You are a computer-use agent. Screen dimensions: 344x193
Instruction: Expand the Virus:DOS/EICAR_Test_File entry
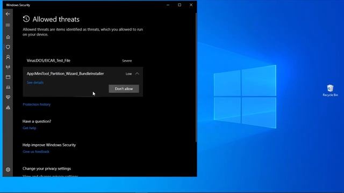click(x=83, y=61)
